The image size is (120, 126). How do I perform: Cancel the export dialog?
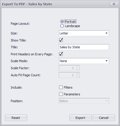(104, 118)
